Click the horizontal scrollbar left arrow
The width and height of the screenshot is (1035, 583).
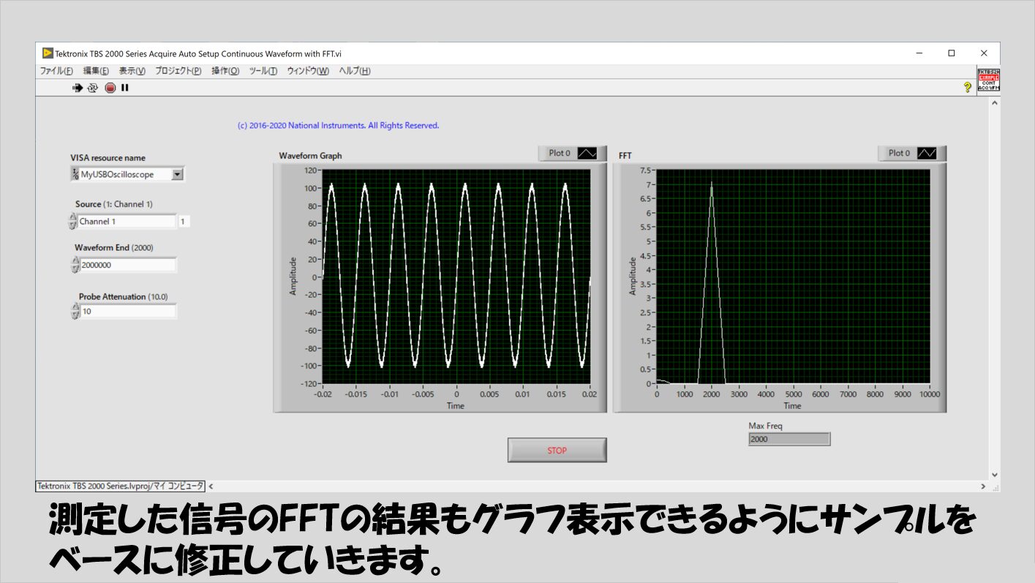pos(212,486)
